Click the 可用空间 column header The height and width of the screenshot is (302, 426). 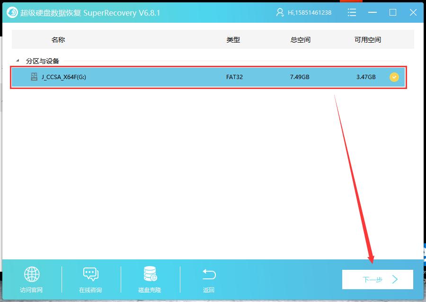coord(368,40)
